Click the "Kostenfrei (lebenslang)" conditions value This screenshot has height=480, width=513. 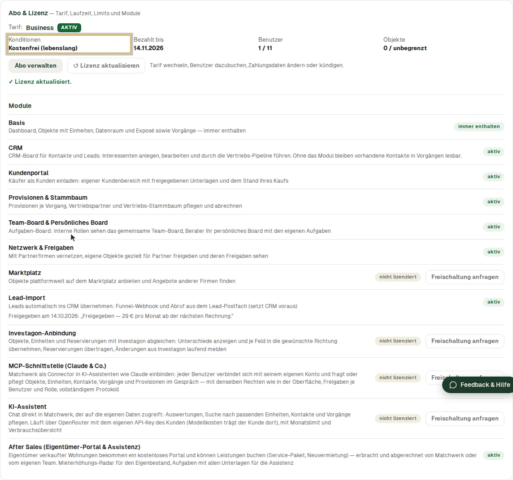(x=43, y=48)
